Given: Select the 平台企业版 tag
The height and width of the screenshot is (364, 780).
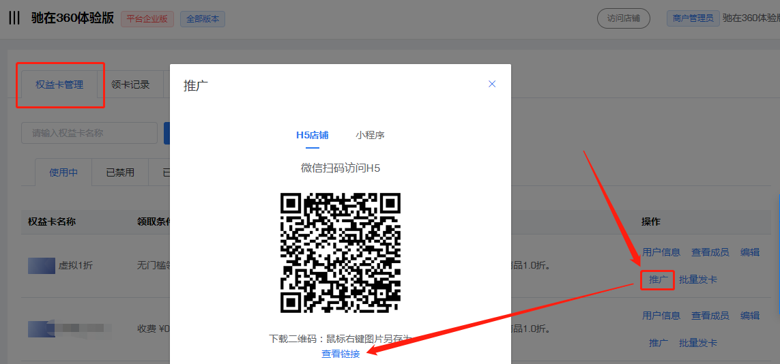Looking at the screenshot, I should pyautogui.click(x=147, y=19).
